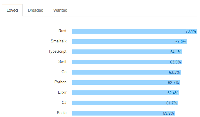Image resolution: width=200 pixels, height=117 pixels.
Task: Click the Rust bar at 73.1%
Action: pyautogui.click(x=134, y=31)
